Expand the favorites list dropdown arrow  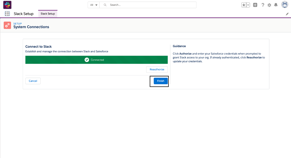(x=248, y=5)
